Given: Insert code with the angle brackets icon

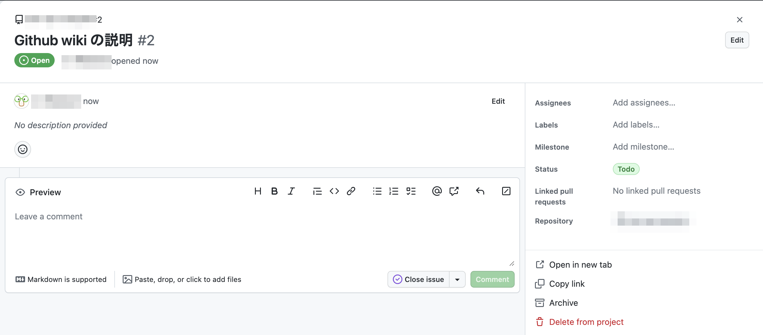Looking at the screenshot, I should coord(334,191).
